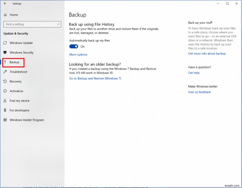The image size is (242, 188).
Task: Give us feedback to make Windows better
Action: (x=199, y=92)
